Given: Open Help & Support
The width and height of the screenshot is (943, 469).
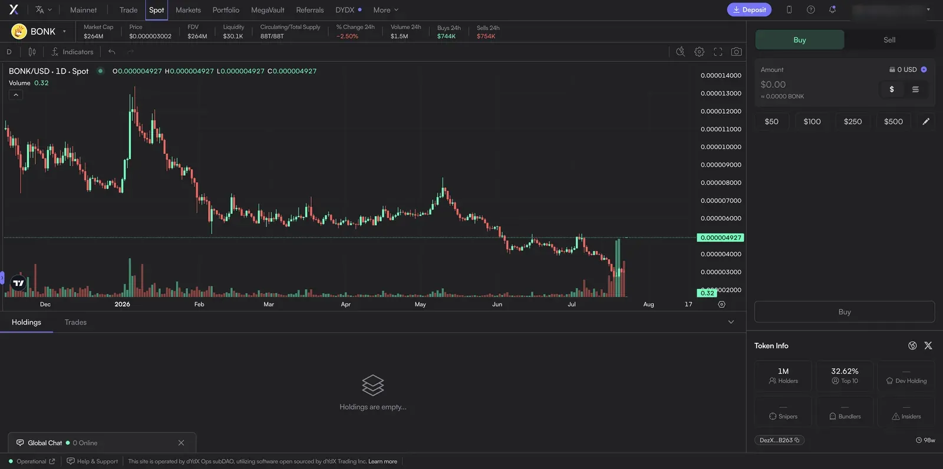Looking at the screenshot, I should (93, 461).
